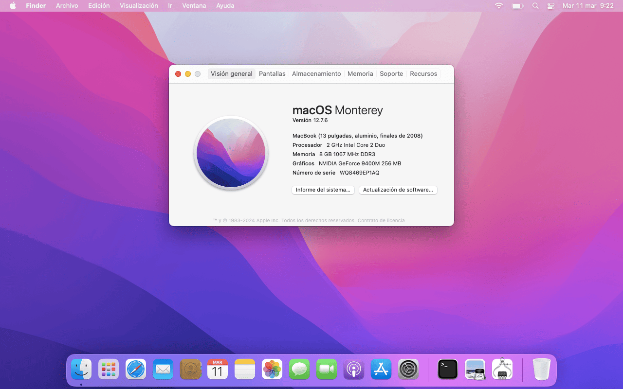Click the MacBook 13 pulgadas model line

click(358, 136)
